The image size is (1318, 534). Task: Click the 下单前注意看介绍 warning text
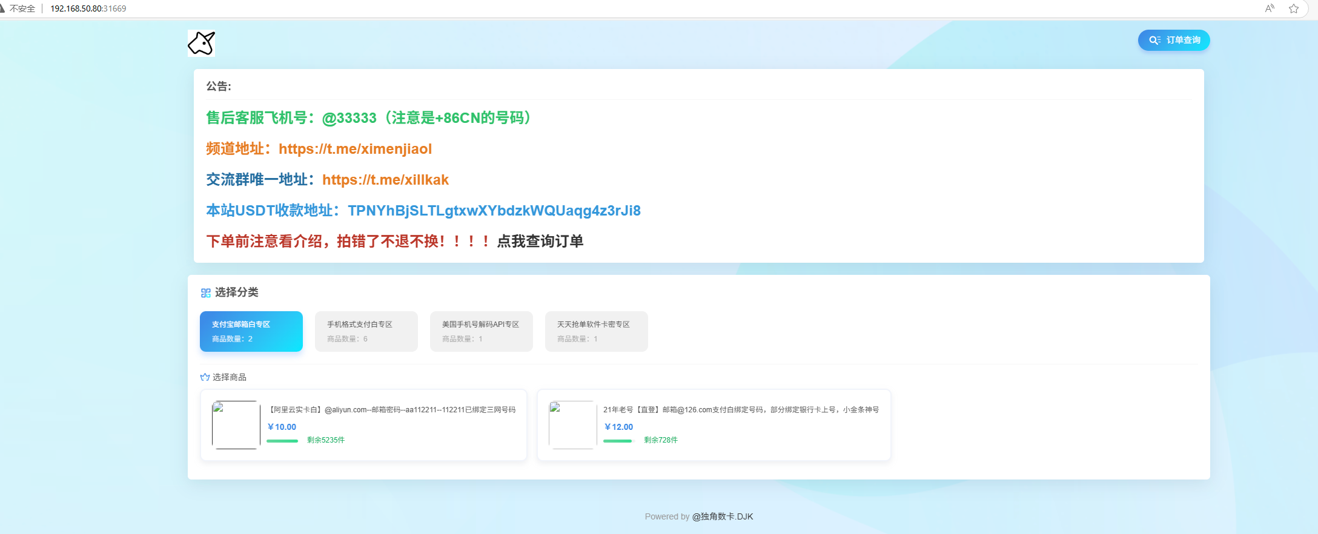click(x=348, y=242)
